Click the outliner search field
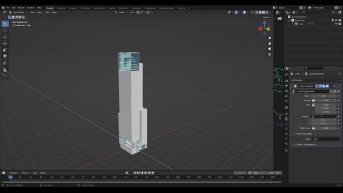 (x=311, y=12)
